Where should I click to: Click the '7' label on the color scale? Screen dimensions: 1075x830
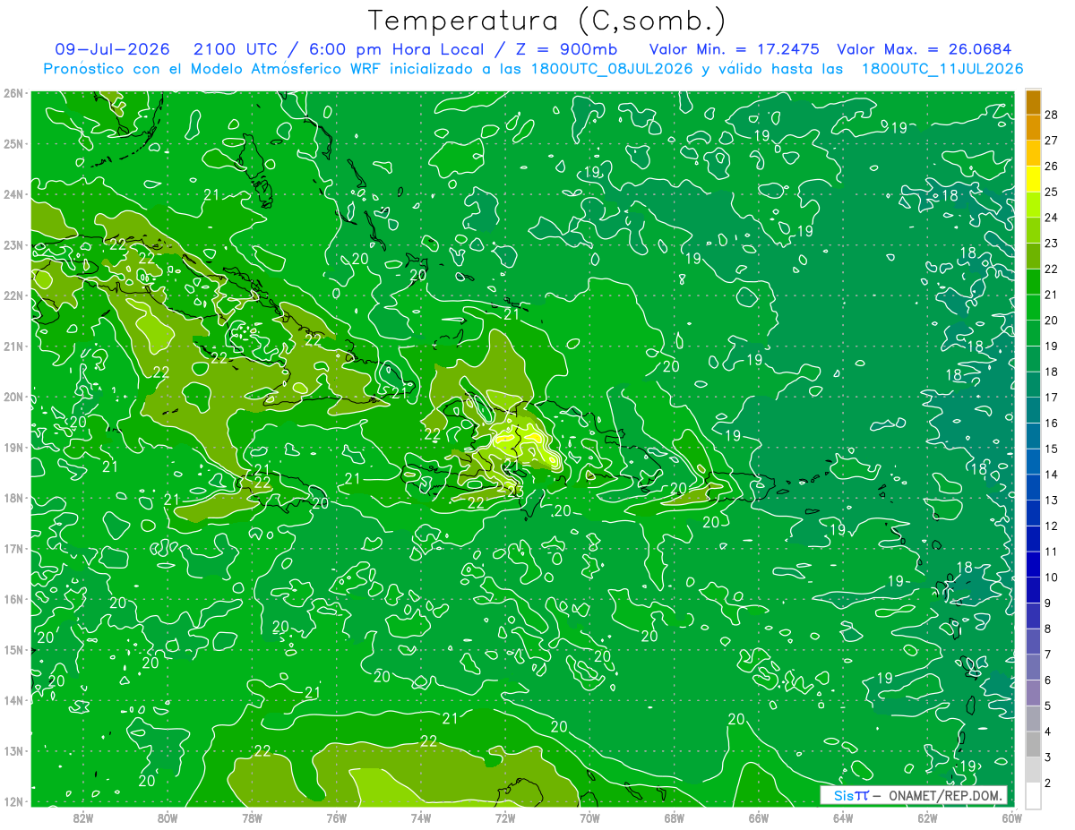(1048, 655)
